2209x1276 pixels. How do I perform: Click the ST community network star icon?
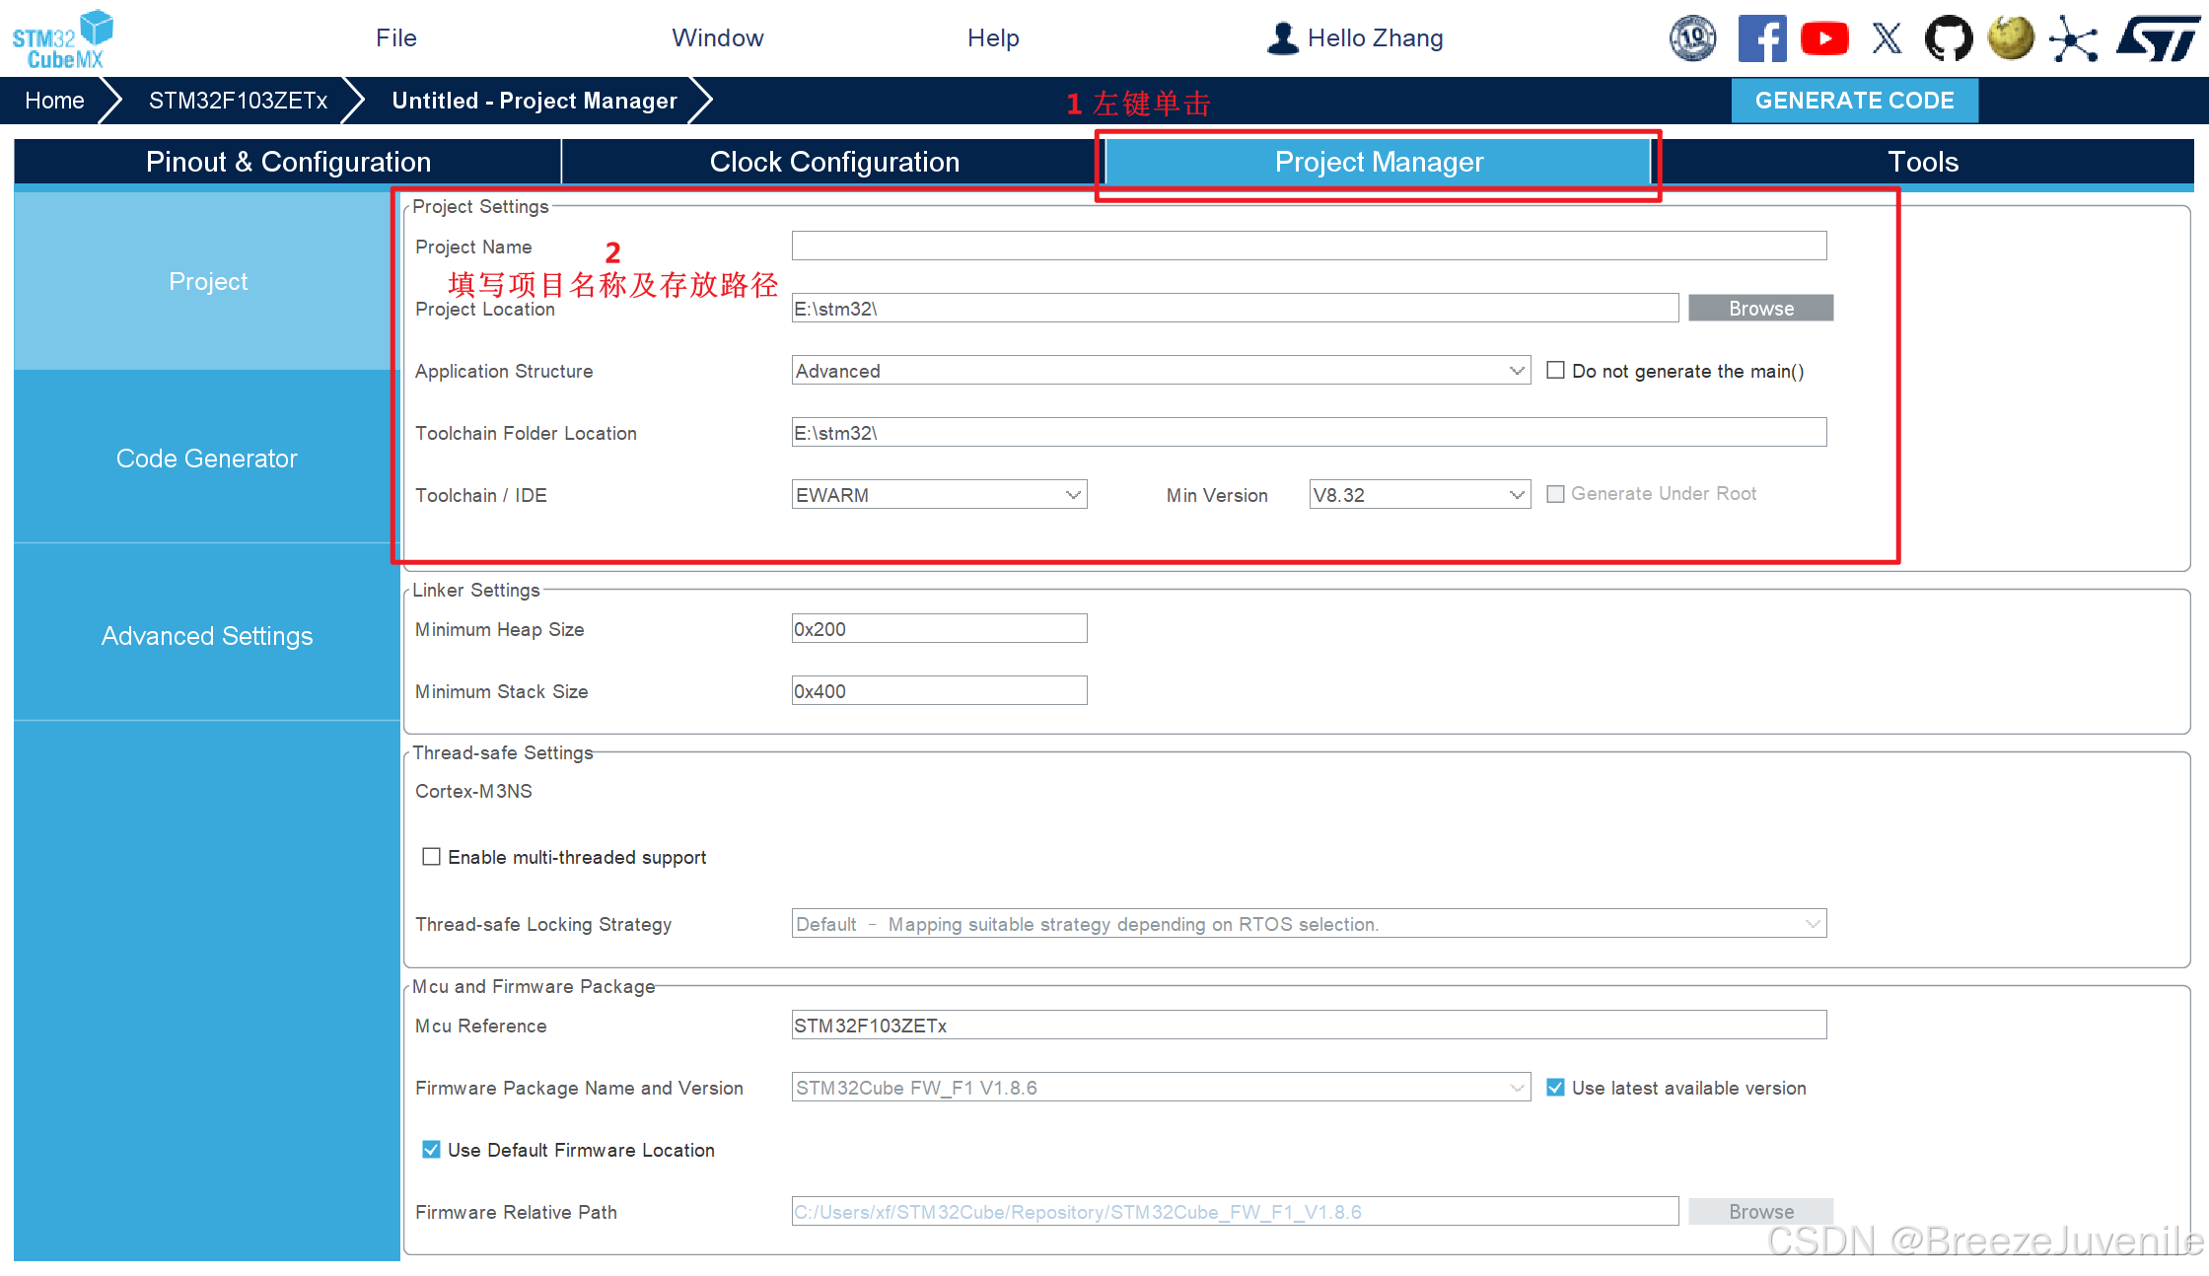point(2073,39)
